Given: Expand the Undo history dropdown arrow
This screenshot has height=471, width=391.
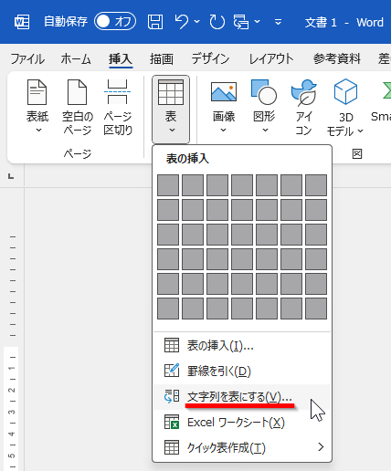Looking at the screenshot, I should (x=197, y=22).
